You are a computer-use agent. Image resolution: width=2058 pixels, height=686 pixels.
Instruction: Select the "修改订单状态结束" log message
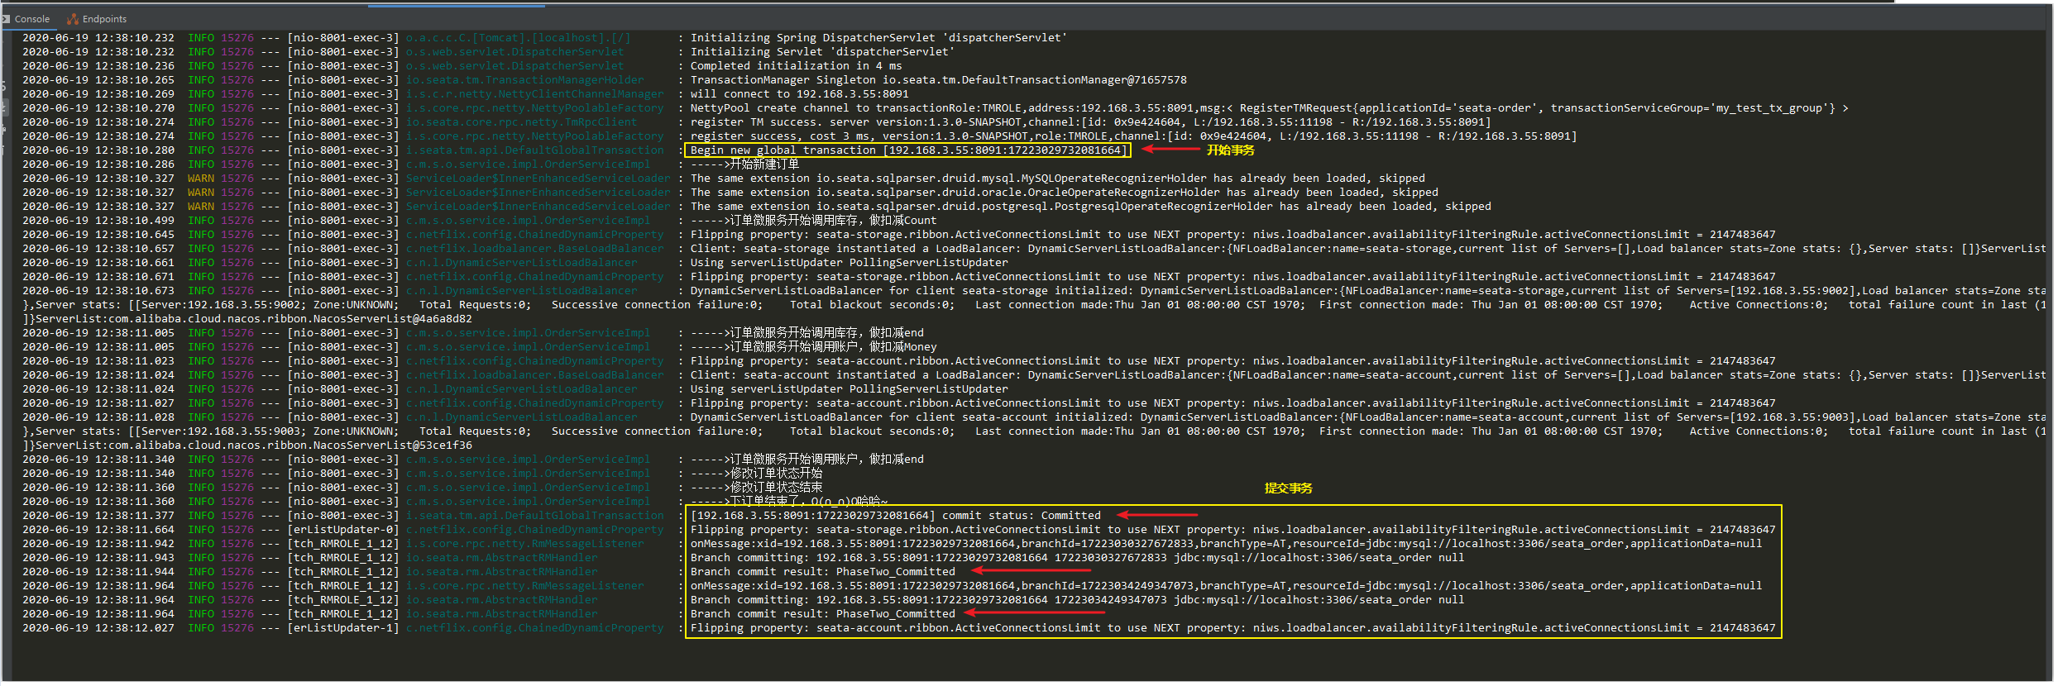click(757, 488)
